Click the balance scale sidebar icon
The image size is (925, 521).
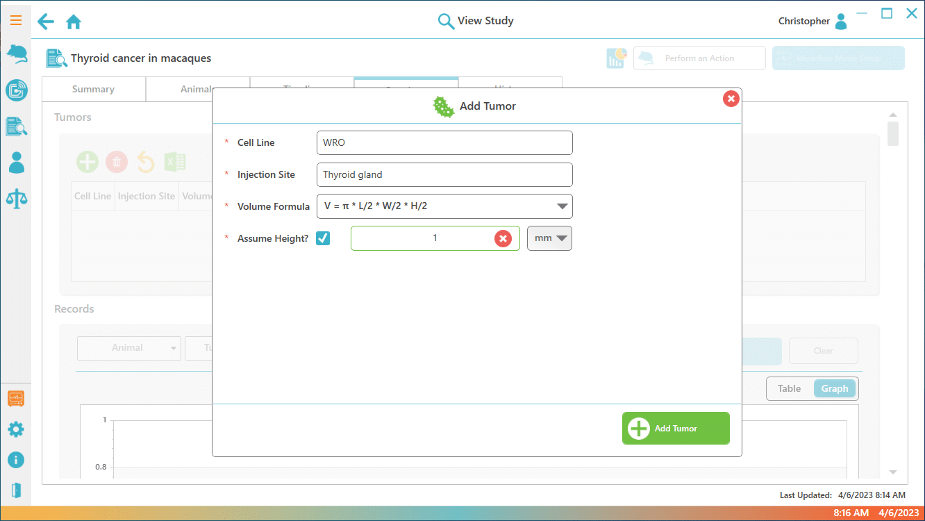click(16, 198)
